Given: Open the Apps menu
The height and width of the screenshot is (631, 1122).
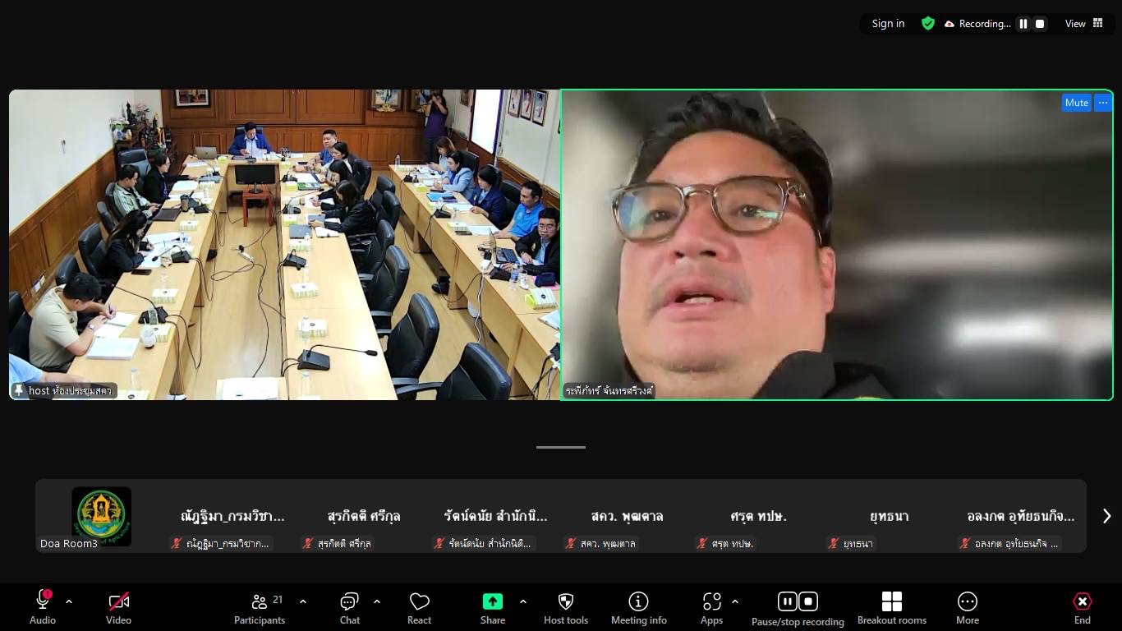Looking at the screenshot, I should click(x=711, y=608).
